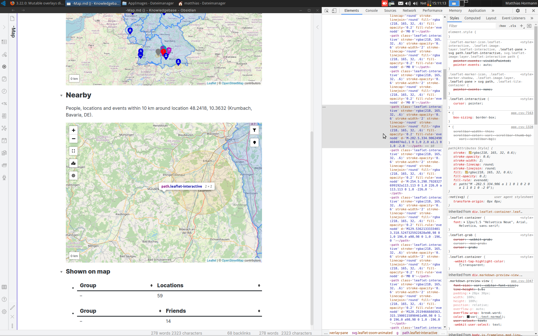Collapse the Shown on map heading triangle
This screenshot has height=336, width=538.
click(x=61, y=272)
